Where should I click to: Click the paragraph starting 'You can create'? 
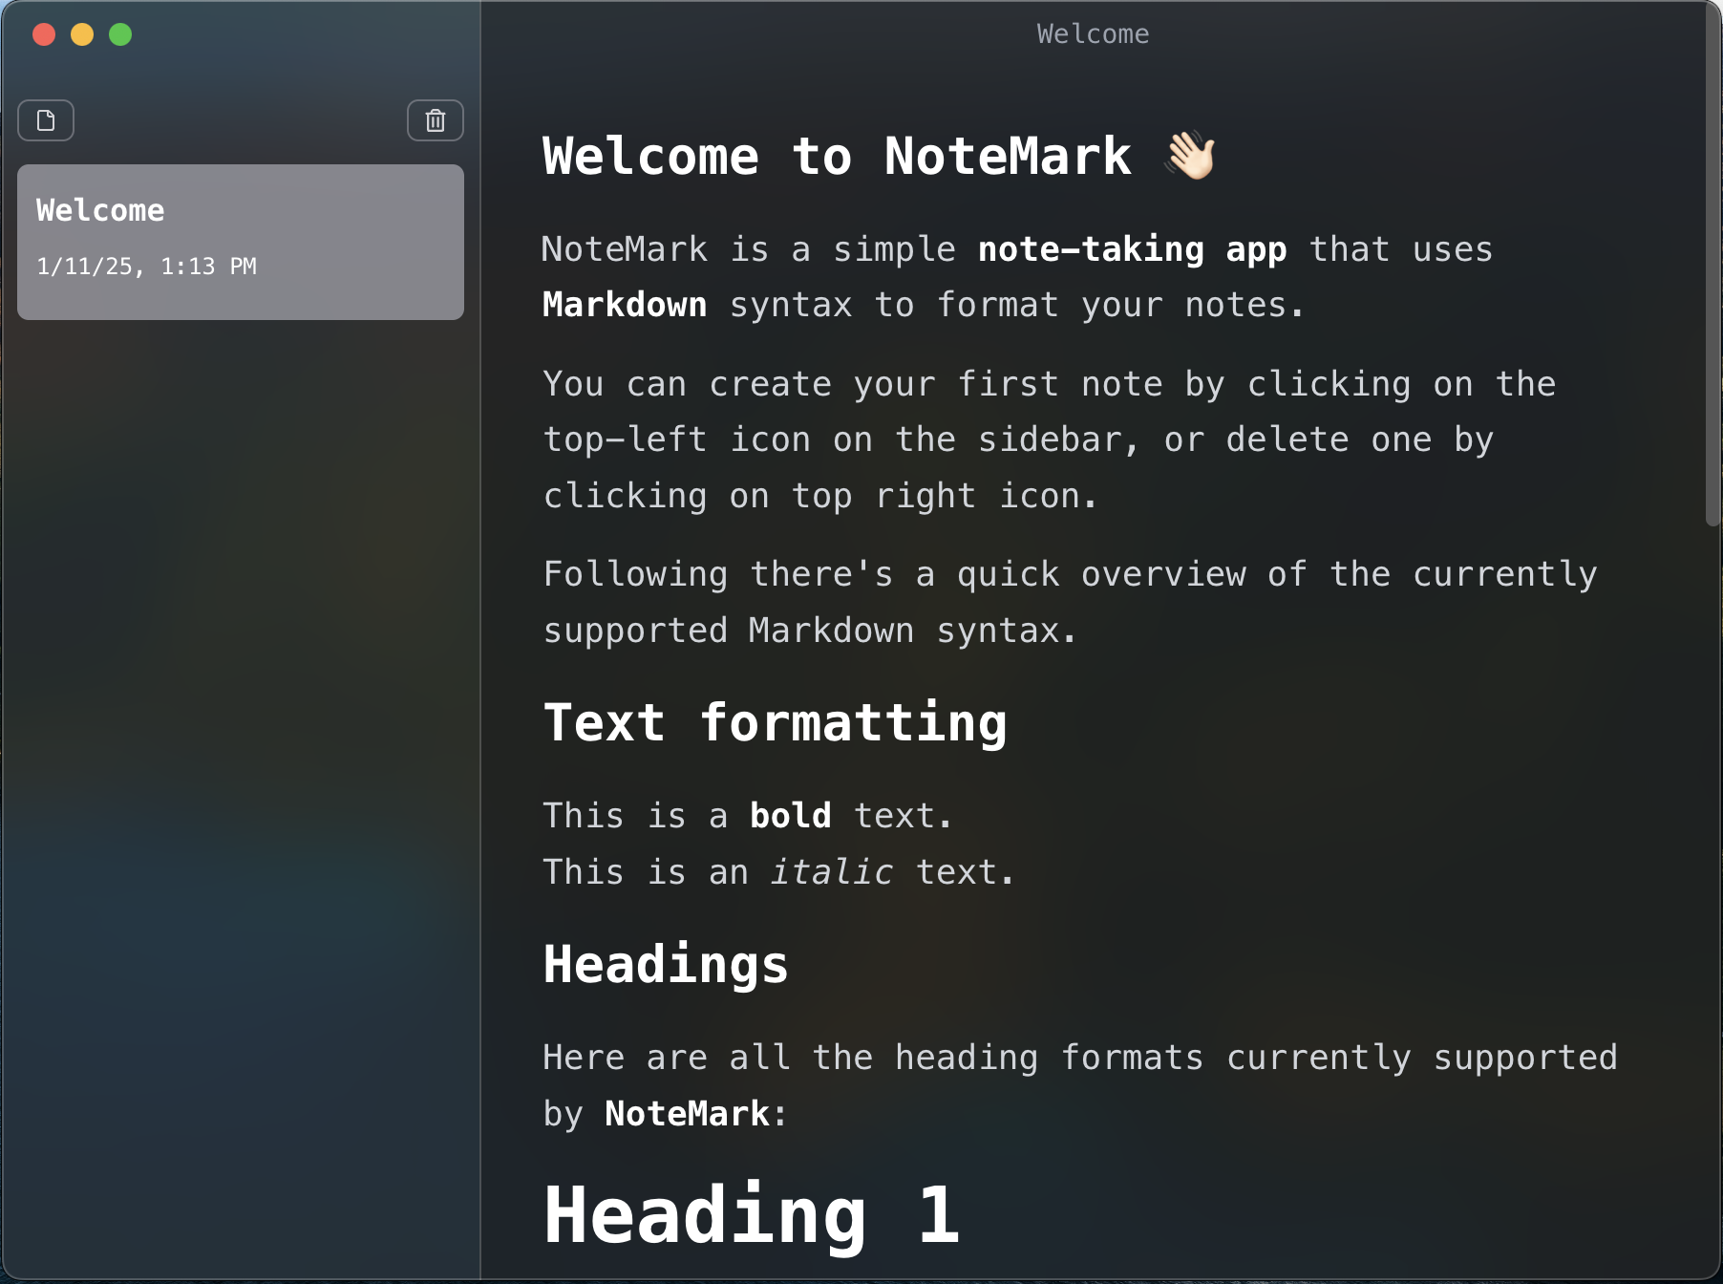(1050, 439)
